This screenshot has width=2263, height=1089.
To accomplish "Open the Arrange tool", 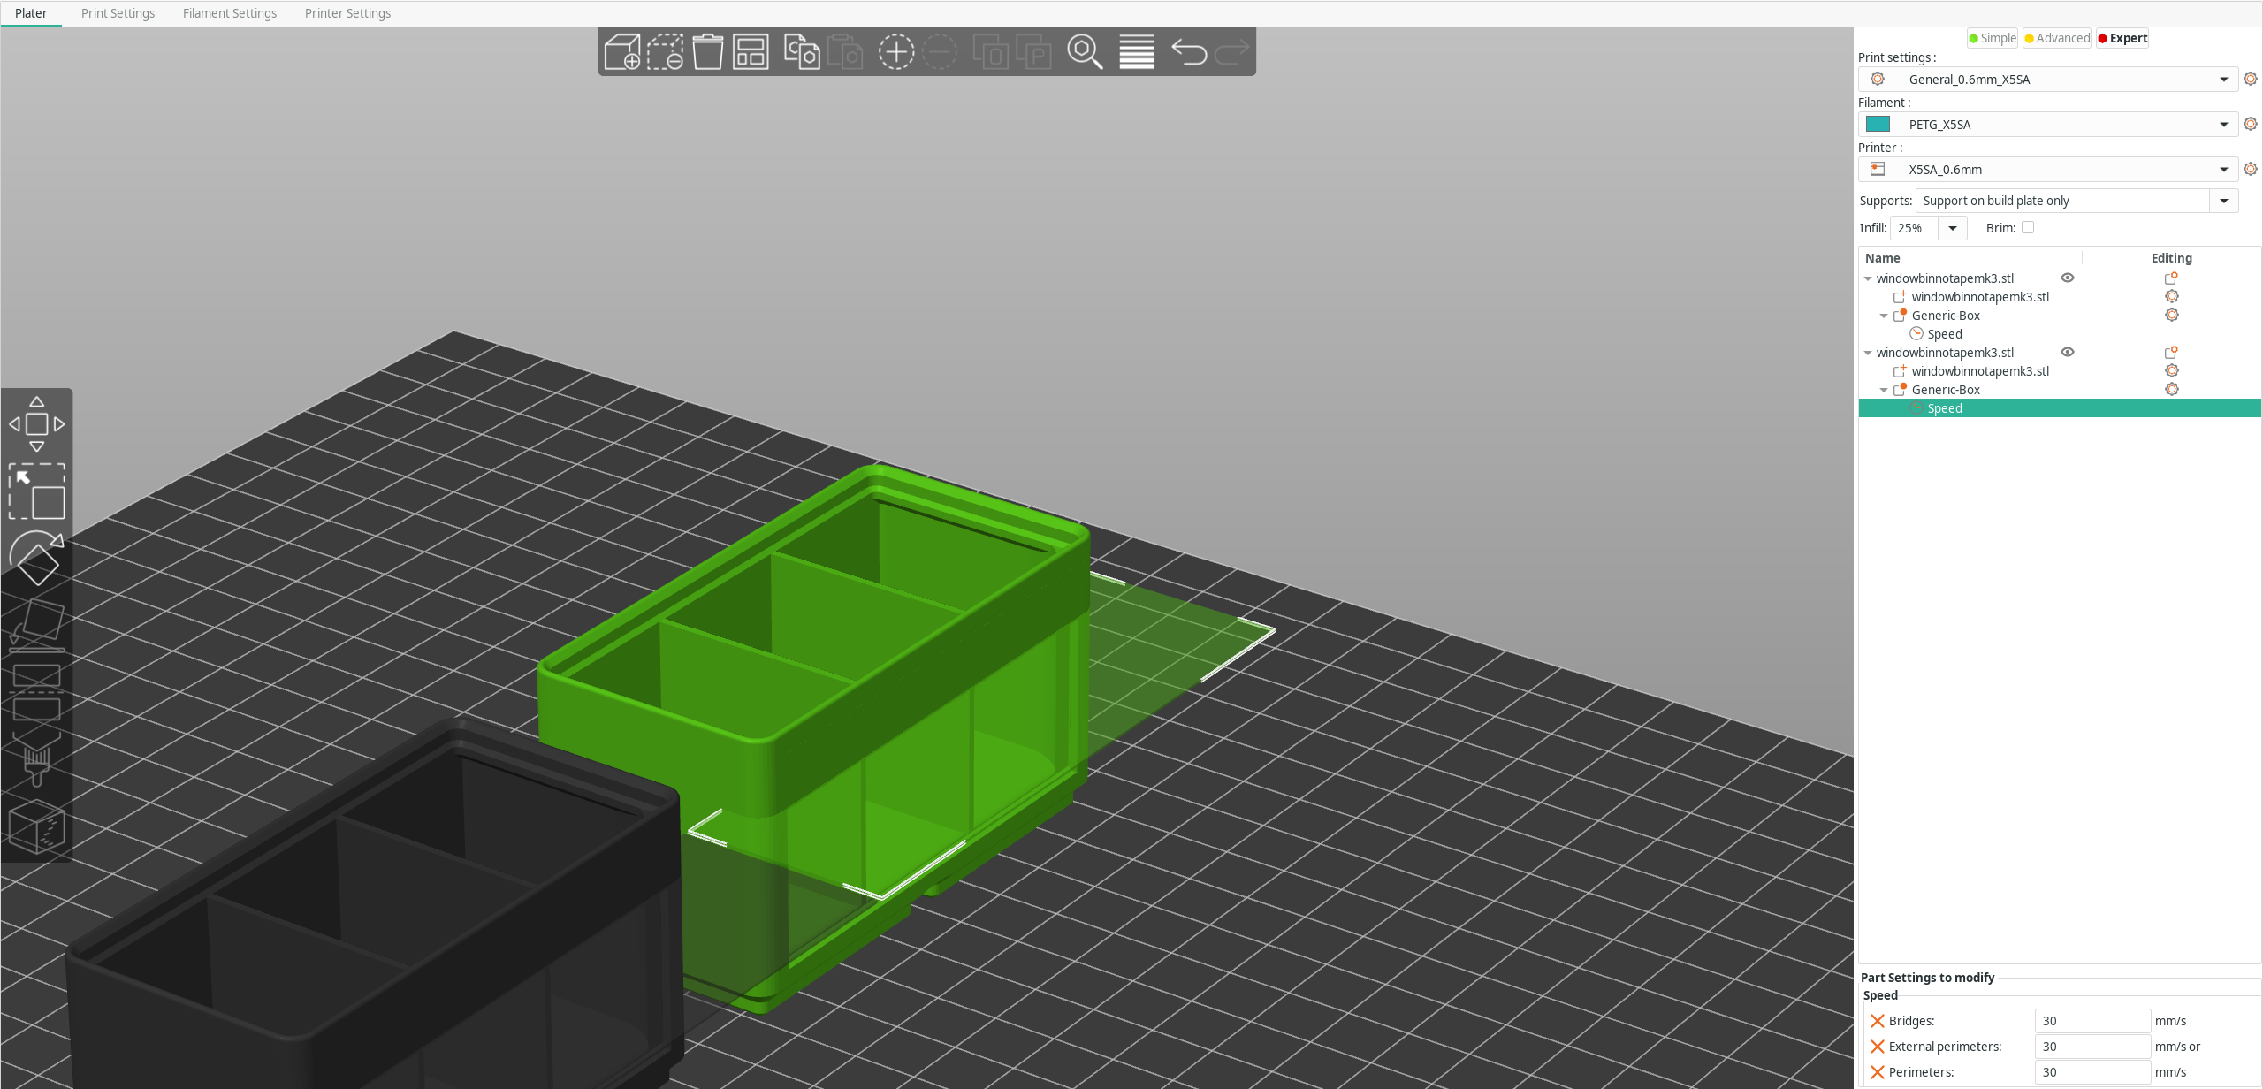I will 751,51.
